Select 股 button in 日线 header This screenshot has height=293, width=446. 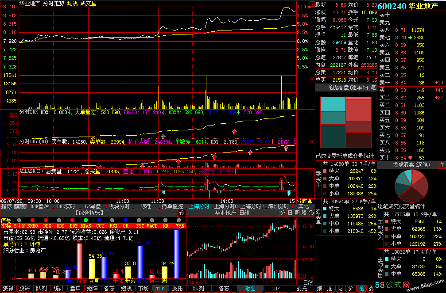point(304,213)
